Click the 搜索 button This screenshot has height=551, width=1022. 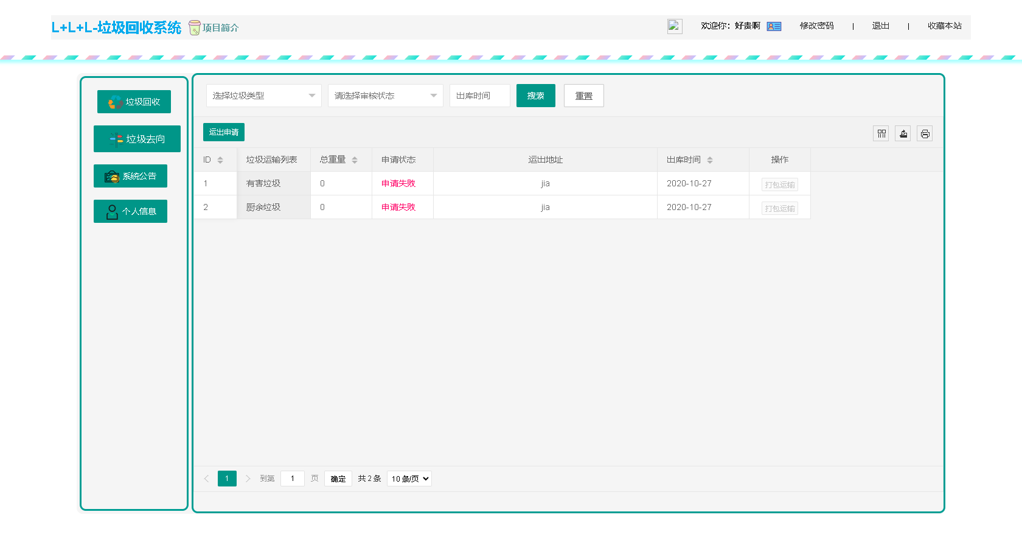[x=536, y=96]
